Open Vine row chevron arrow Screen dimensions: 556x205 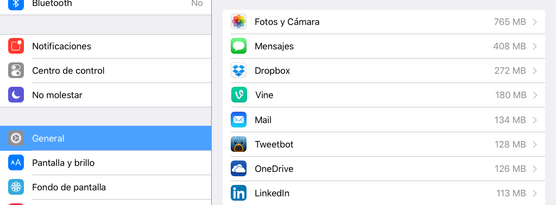(x=535, y=95)
